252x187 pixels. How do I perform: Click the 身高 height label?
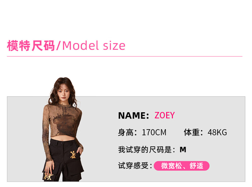click(x=126, y=132)
